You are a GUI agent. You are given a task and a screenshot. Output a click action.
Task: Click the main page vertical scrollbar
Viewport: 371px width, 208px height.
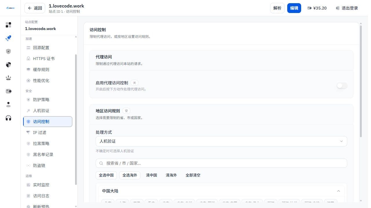tap(361, 81)
